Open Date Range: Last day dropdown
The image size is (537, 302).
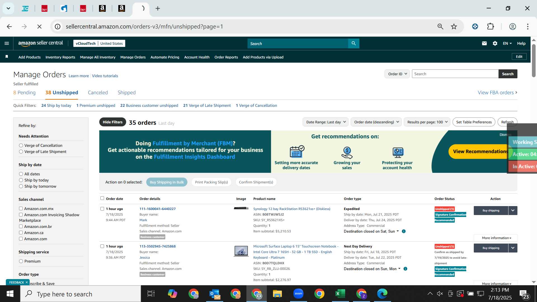point(326,122)
